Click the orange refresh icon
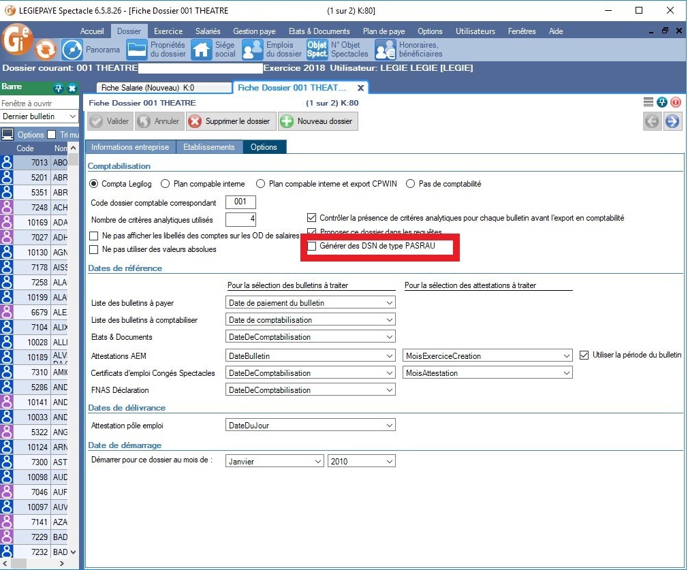This screenshot has width=688, height=570. coord(46,50)
